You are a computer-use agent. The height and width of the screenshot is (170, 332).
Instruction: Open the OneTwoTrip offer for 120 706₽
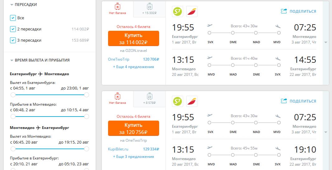133,59
